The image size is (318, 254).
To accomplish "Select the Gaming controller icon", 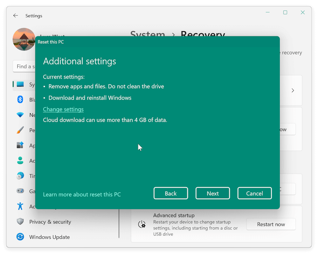I will tap(20, 191).
